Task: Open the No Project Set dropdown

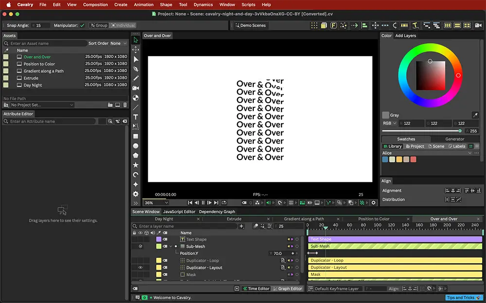Action: [42, 105]
